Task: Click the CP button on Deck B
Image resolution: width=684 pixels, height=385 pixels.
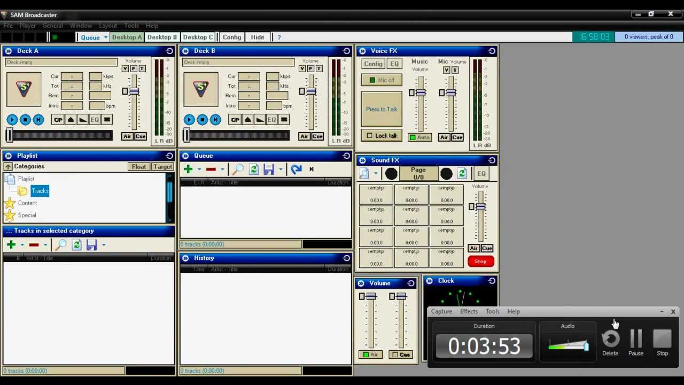Action: 235,120
